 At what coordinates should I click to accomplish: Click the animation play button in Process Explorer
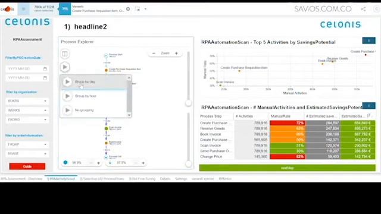click(65, 67)
